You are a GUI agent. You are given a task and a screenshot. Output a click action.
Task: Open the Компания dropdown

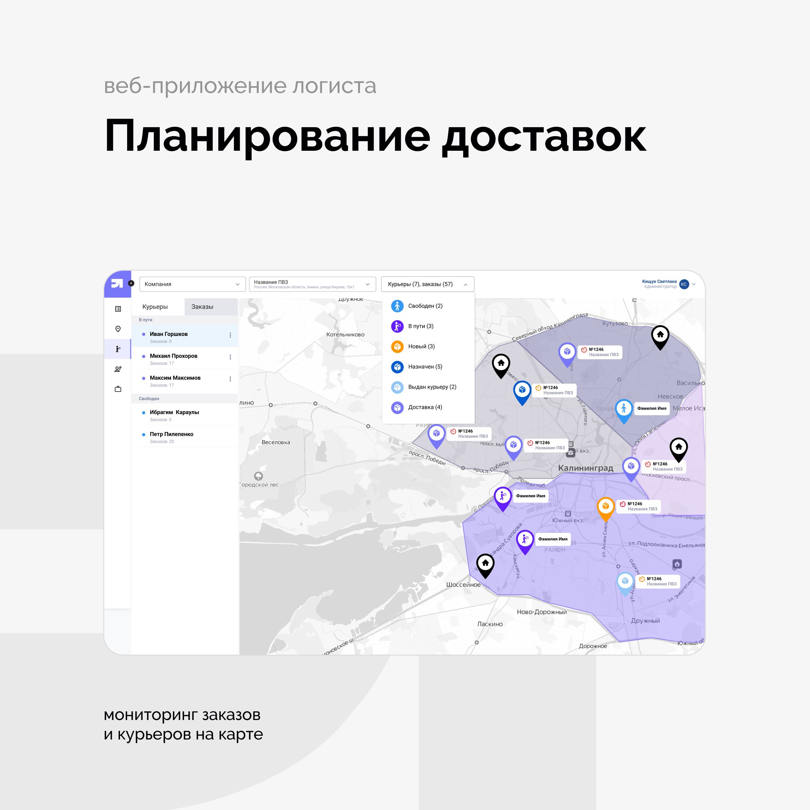[192, 284]
